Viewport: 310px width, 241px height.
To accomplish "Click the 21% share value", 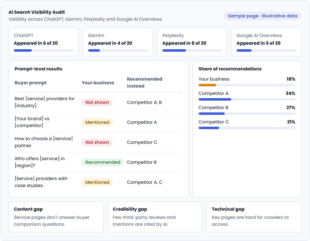I will tap(291, 122).
